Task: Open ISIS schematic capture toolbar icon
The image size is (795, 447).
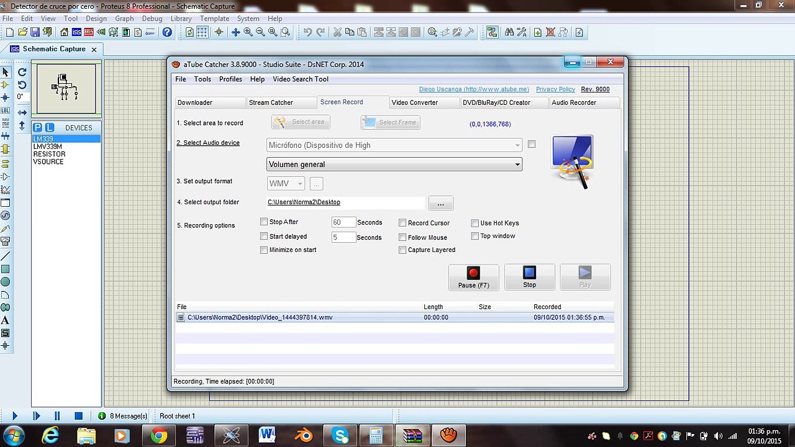Action: pyautogui.click(x=77, y=32)
